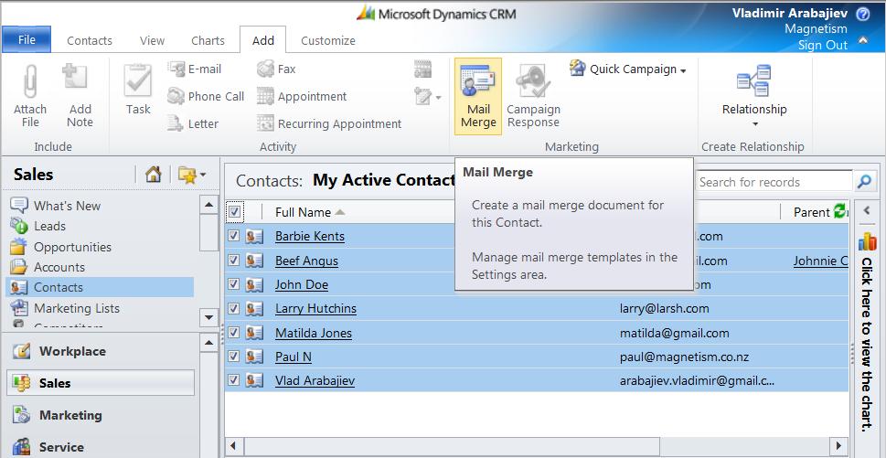This screenshot has height=458, width=886.
Task: Uncheck the John Doe row checkbox
Action: [233, 284]
